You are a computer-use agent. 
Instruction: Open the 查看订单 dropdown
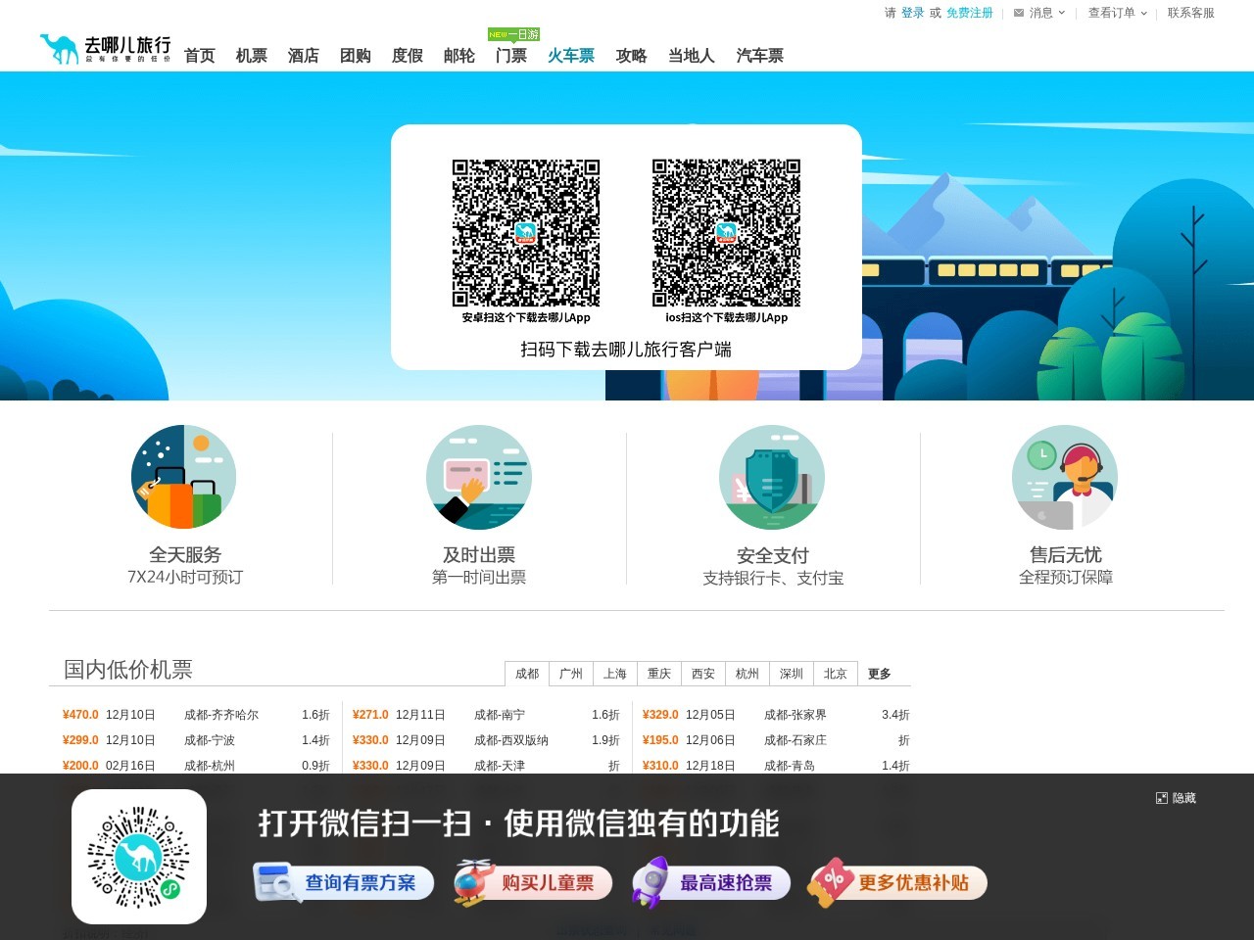(1113, 13)
